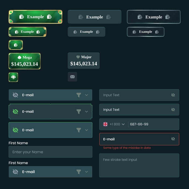This screenshot has height=189, width=189.
Task: Focus the Enter your Name input field
Action: (50, 152)
